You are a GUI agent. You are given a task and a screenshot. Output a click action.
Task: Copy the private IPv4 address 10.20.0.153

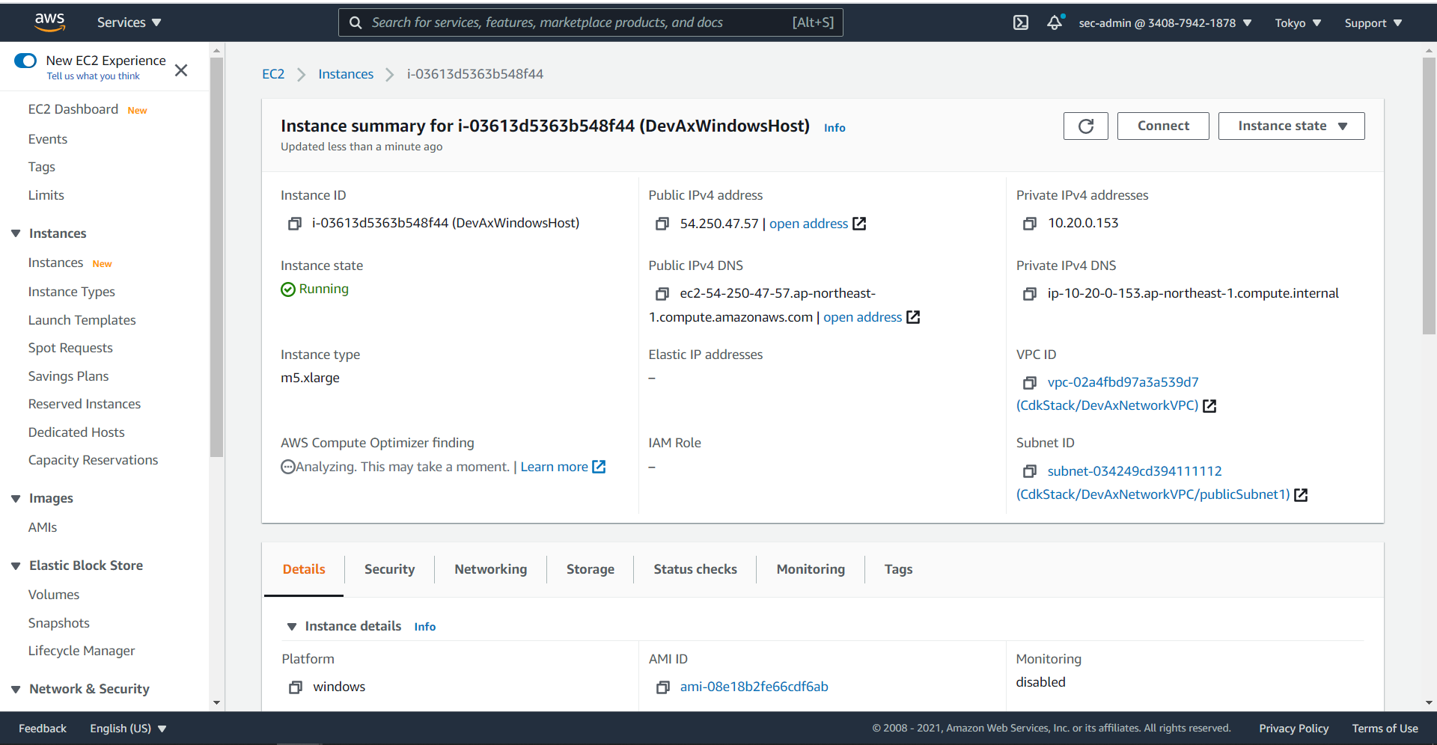coord(1030,224)
